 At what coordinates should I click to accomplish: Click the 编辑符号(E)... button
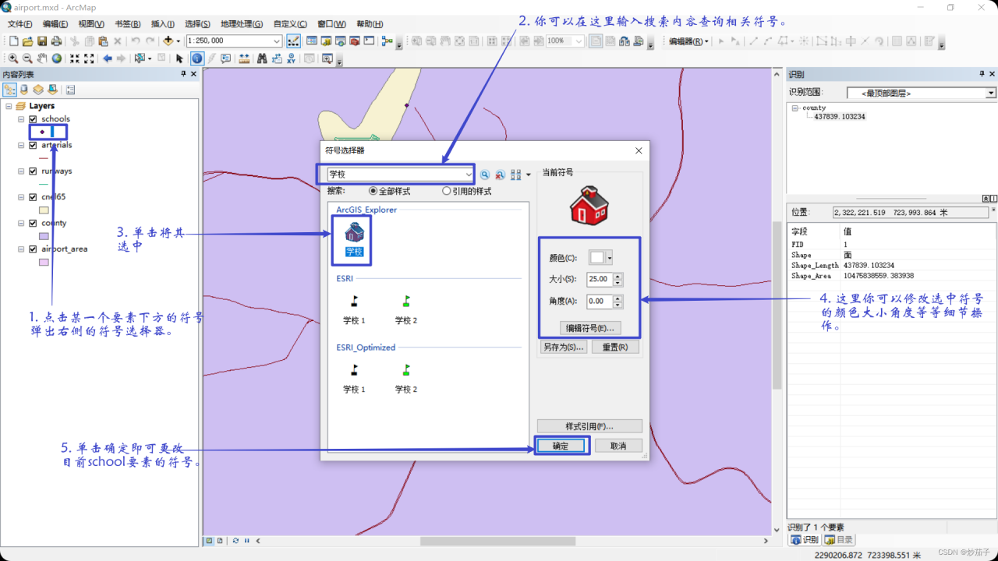(590, 328)
